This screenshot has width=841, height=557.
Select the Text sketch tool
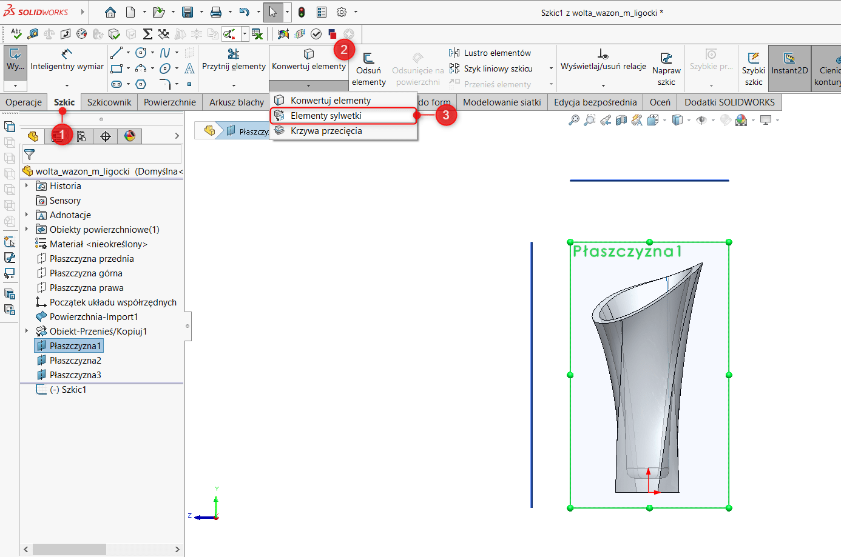(189, 68)
